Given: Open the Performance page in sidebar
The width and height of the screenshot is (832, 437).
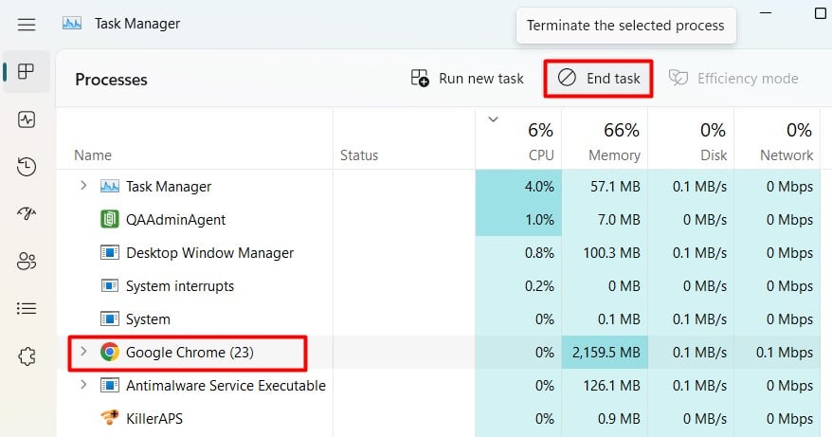Looking at the screenshot, I should (26, 119).
